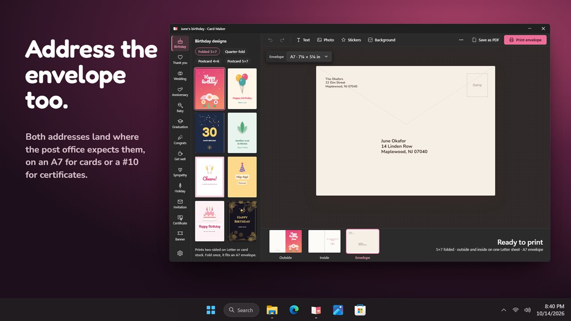The height and width of the screenshot is (321, 571).
Task: Choose the Anniversary category
Action: pos(180,91)
